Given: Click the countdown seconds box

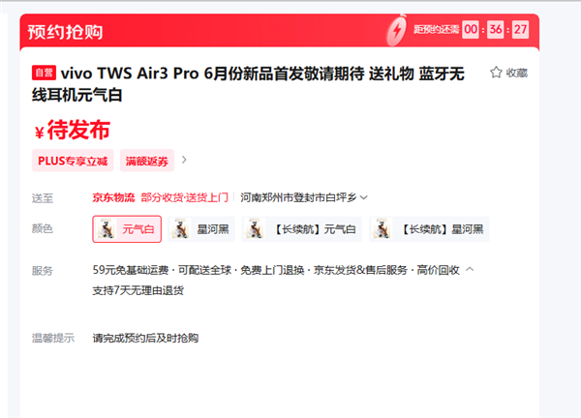Looking at the screenshot, I should (x=521, y=29).
